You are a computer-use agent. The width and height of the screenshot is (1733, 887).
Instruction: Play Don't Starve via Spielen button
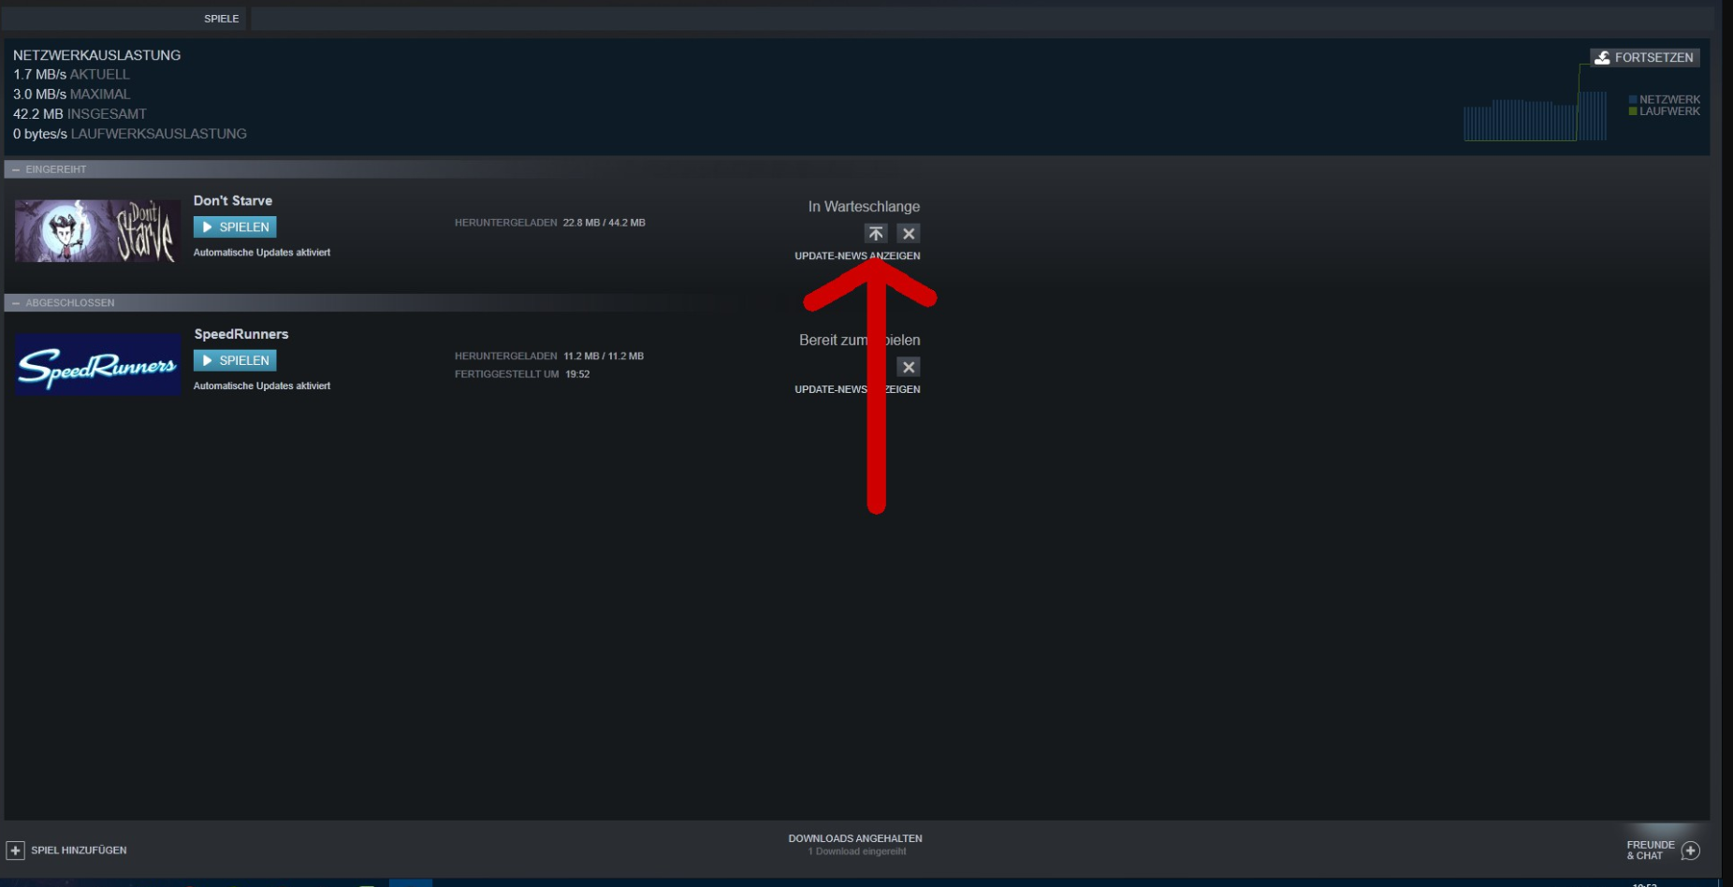coord(235,226)
